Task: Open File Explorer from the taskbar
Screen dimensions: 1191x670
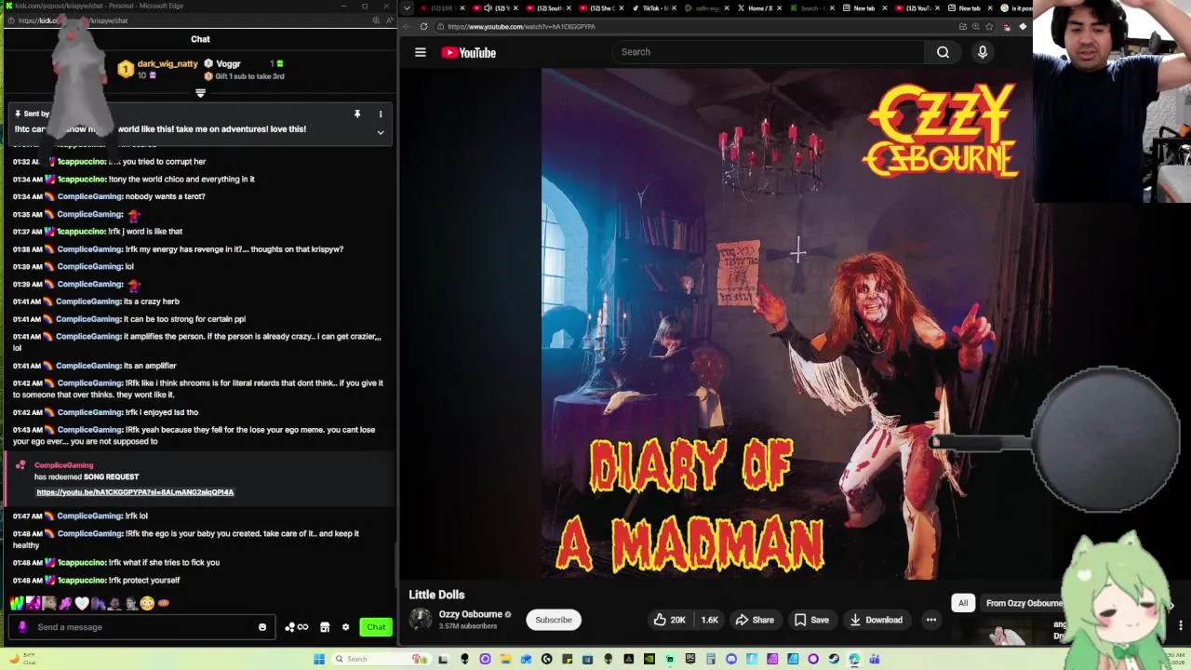Action: pos(505,659)
